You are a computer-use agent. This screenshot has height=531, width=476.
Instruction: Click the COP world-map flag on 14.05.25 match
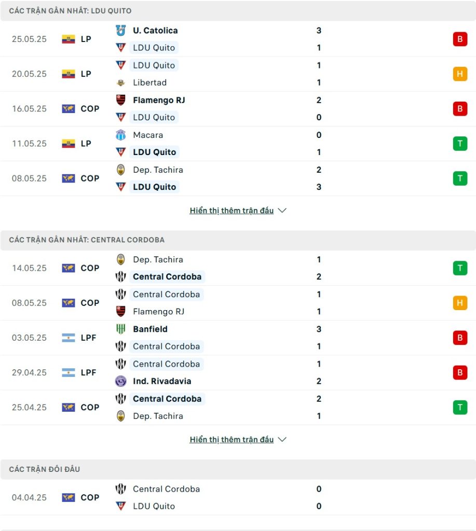click(69, 268)
